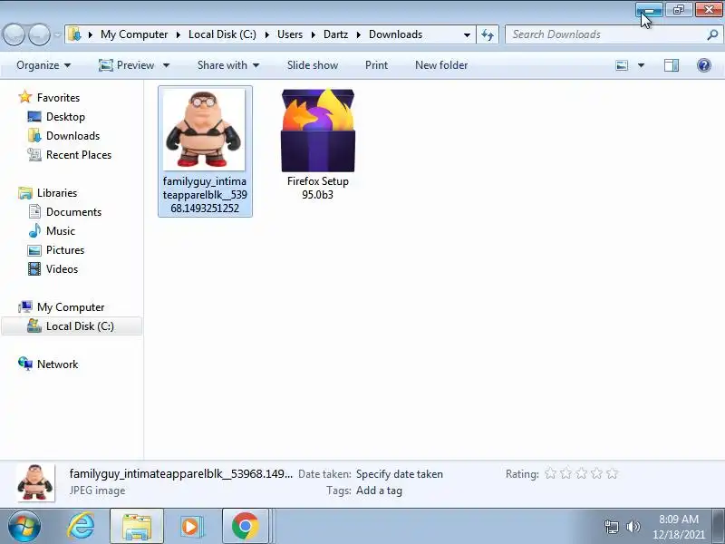Click the Change your view icon

622,65
